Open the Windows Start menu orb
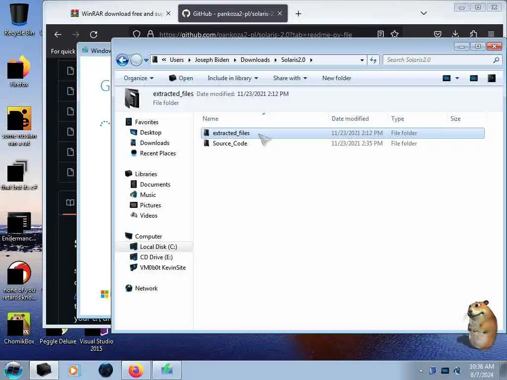Image resolution: width=507 pixels, height=380 pixels. (13, 370)
